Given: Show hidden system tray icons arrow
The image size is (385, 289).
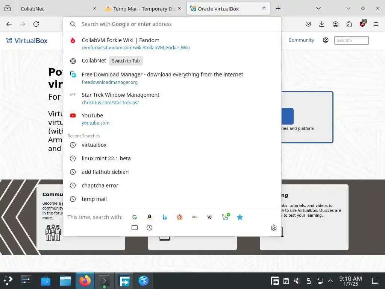Looking at the screenshot, I should coord(330,281).
